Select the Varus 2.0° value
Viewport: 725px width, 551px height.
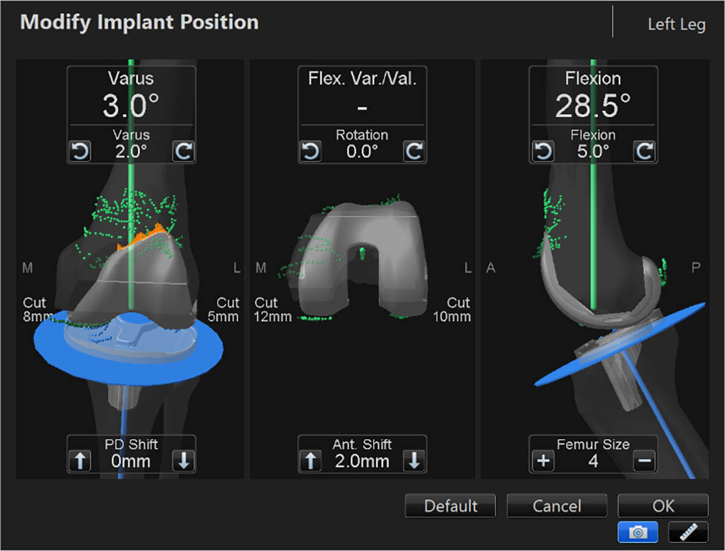click(x=132, y=151)
